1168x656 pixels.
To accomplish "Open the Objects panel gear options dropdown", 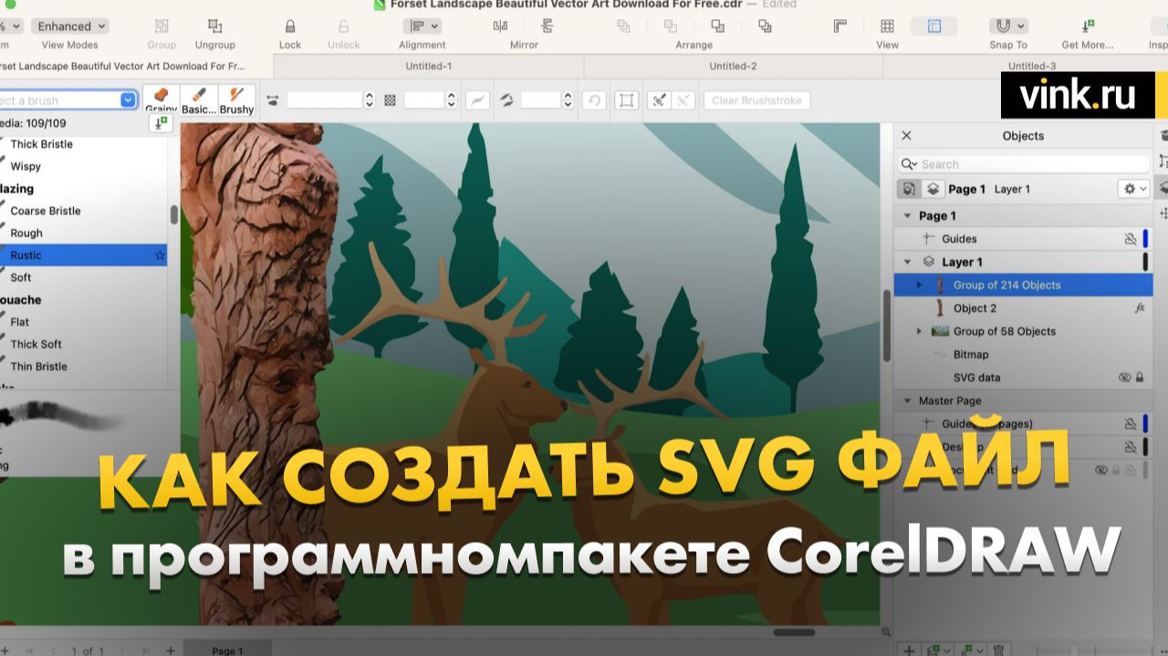I will pyautogui.click(x=1134, y=189).
